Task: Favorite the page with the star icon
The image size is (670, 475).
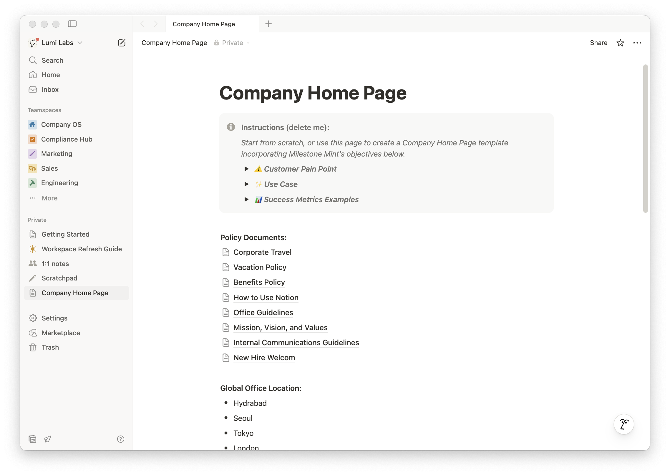Action: (x=620, y=43)
